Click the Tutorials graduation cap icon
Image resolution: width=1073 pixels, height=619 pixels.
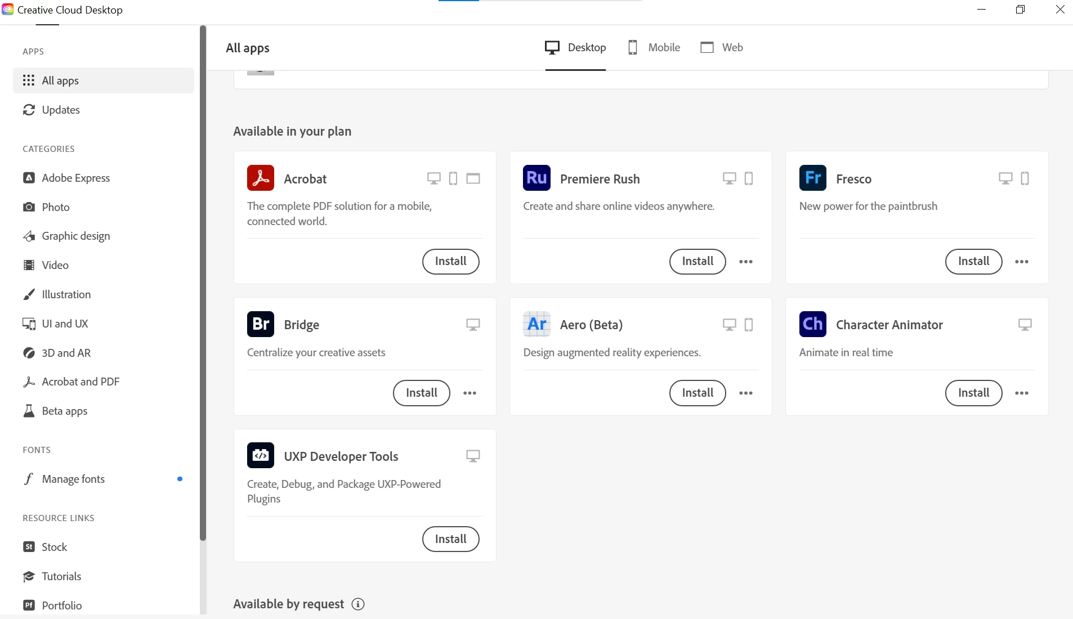pyautogui.click(x=29, y=576)
